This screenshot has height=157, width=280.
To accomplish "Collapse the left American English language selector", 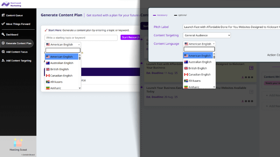I will (63, 45).
